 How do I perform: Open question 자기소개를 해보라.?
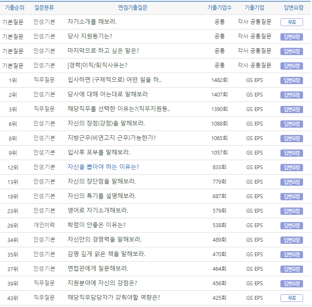[92, 22]
